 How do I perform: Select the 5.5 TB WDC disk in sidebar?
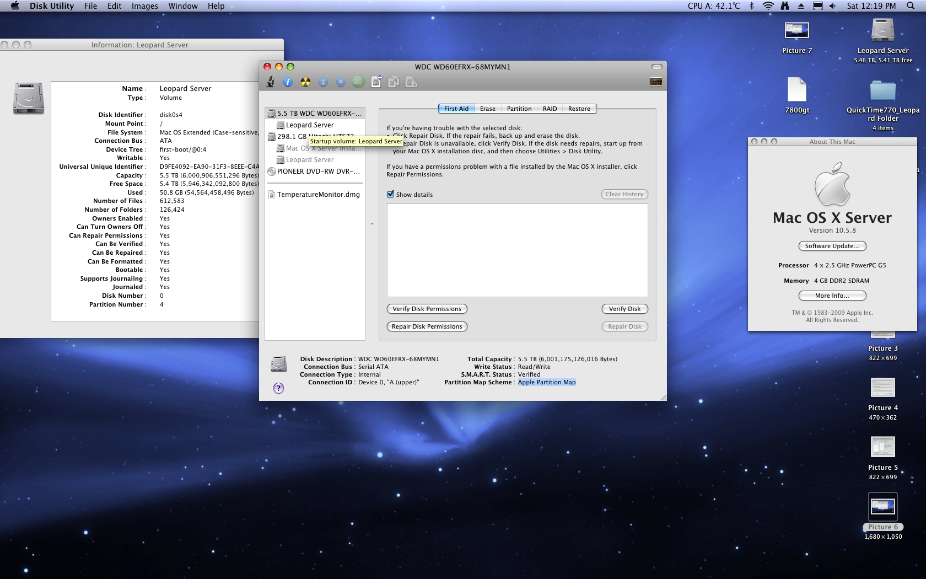(x=315, y=113)
